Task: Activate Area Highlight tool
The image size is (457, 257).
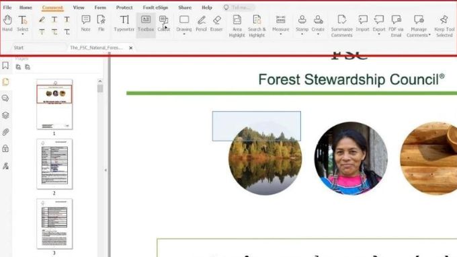Action: [237, 26]
